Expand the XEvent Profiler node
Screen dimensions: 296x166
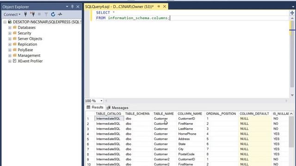[x=10, y=61]
